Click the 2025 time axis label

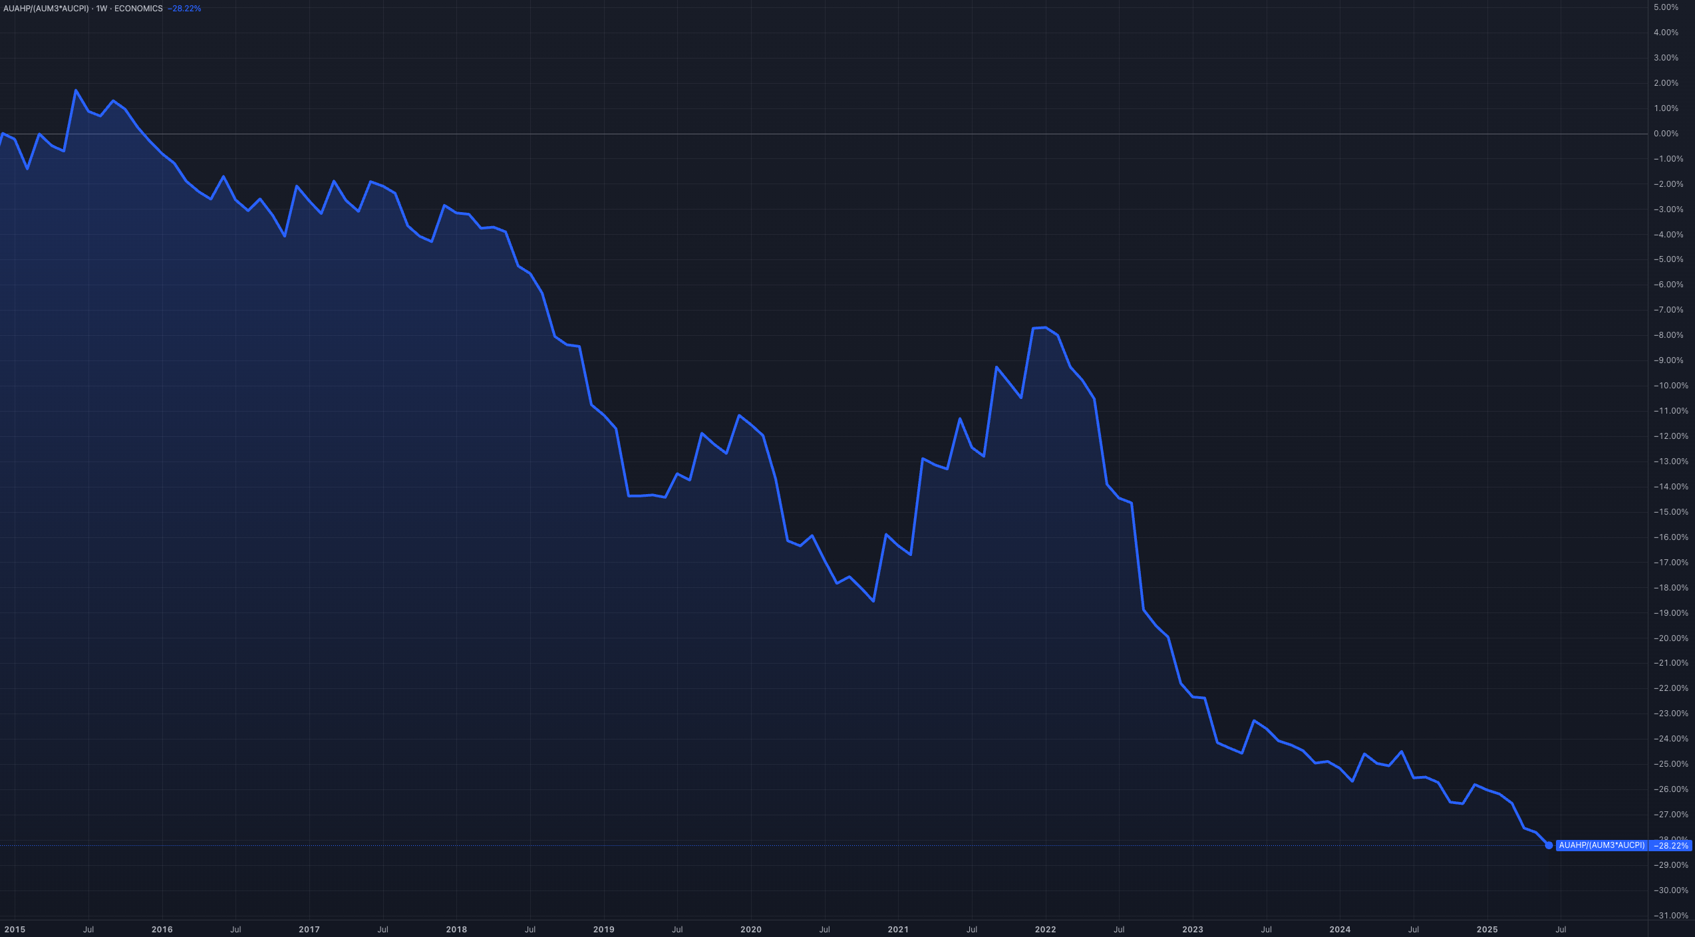click(x=1487, y=930)
